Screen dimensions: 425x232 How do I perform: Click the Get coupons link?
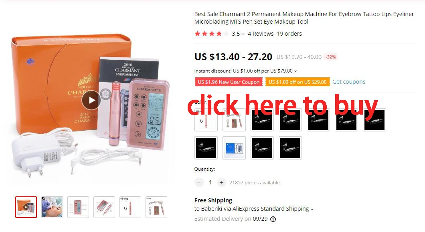pyautogui.click(x=349, y=82)
